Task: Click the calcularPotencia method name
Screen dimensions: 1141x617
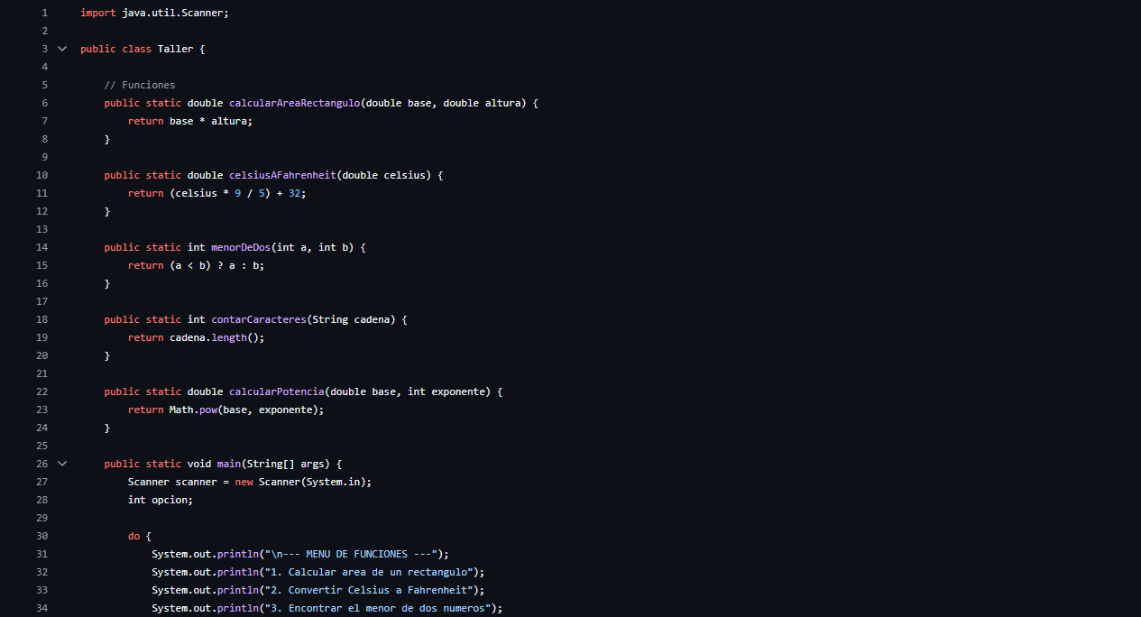Action: pos(275,391)
